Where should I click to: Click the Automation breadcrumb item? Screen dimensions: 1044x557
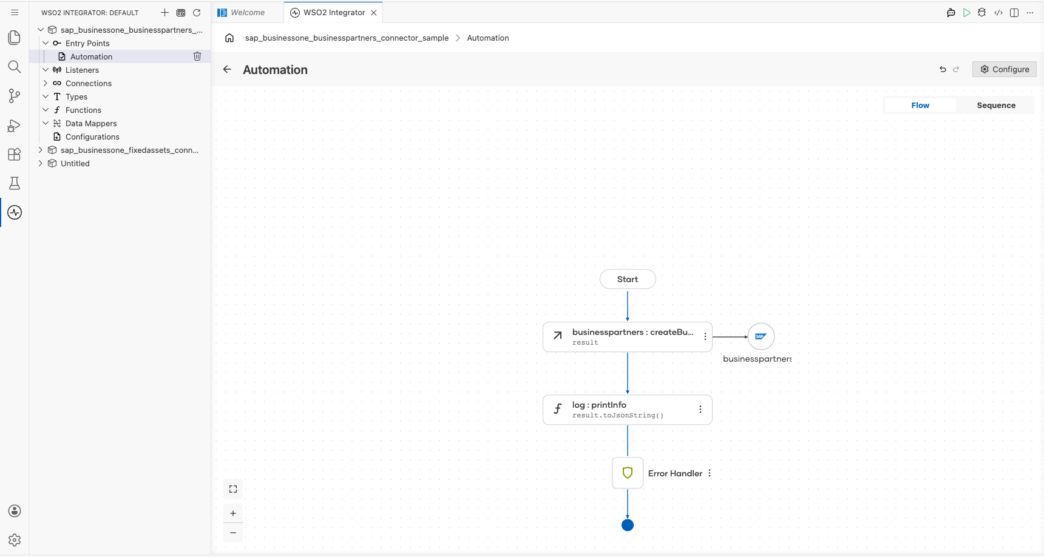point(488,38)
